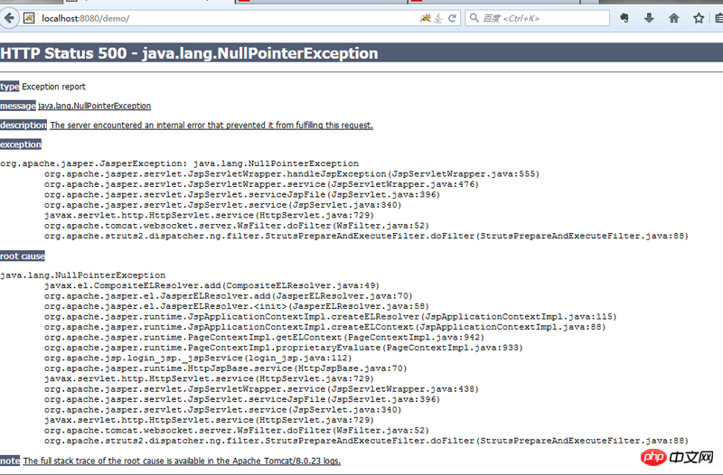723x475 pixels.
Task: Click the HTTP Status 500 heading
Action: (x=189, y=53)
